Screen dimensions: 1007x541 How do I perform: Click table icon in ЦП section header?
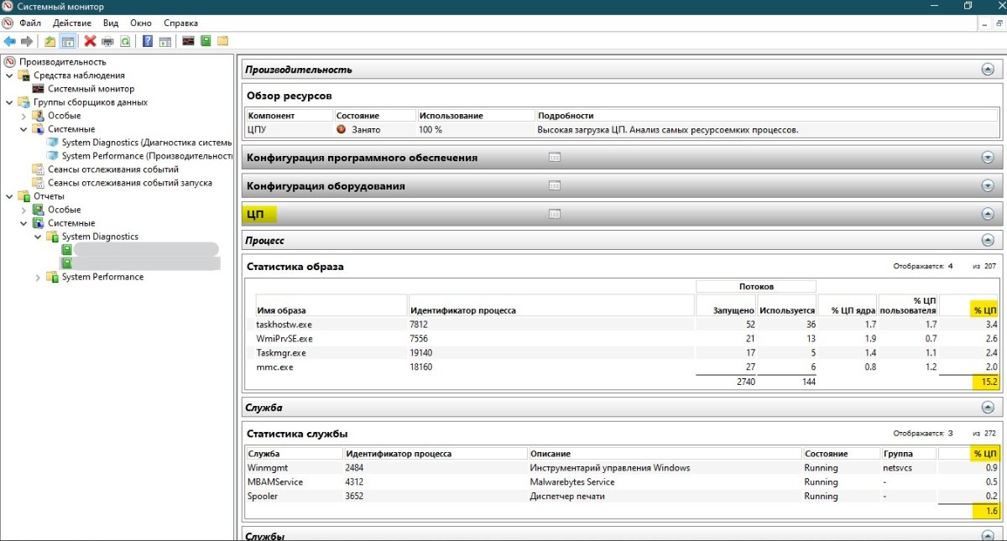click(x=554, y=214)
